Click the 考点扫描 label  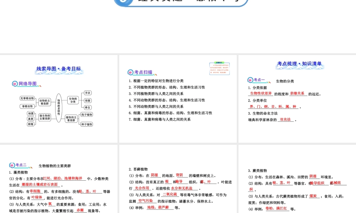click(143, 72)
